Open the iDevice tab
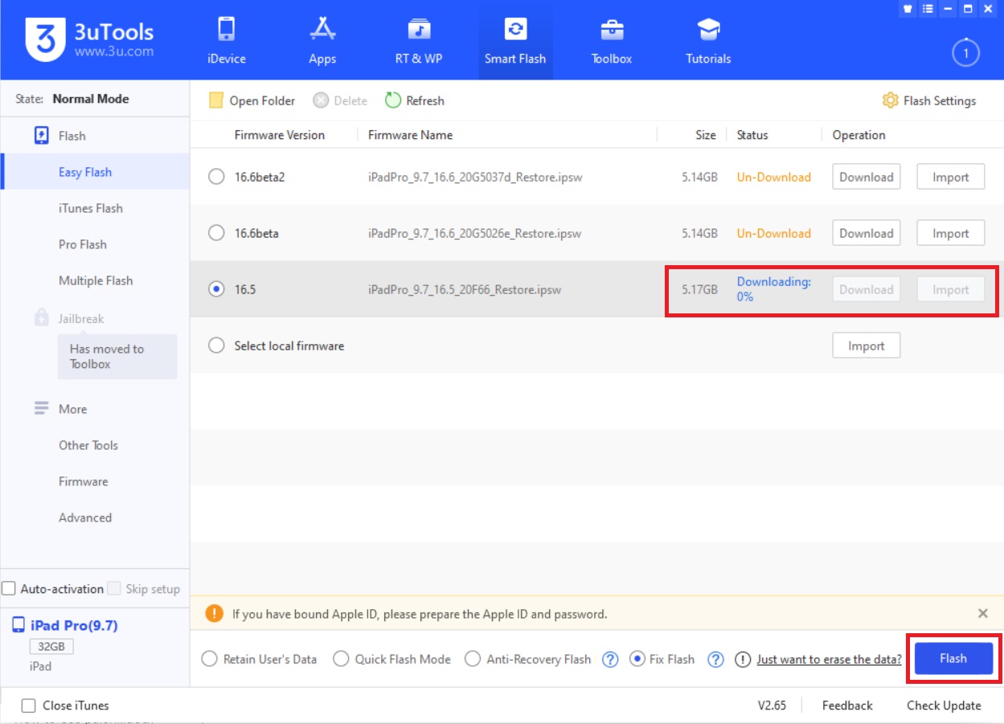This screenshot has width=1004, height=724. pos(226,40)
